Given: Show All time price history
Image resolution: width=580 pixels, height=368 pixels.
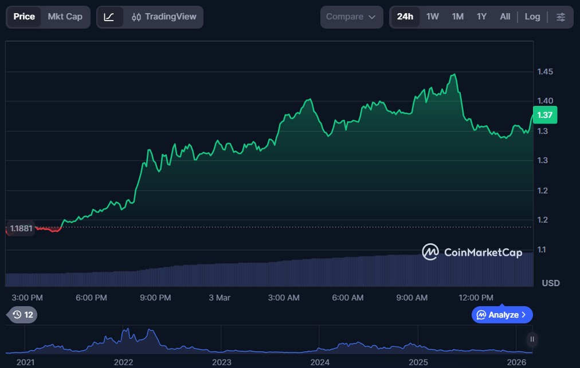Looking at the screenshot, I should coord(505,17).
